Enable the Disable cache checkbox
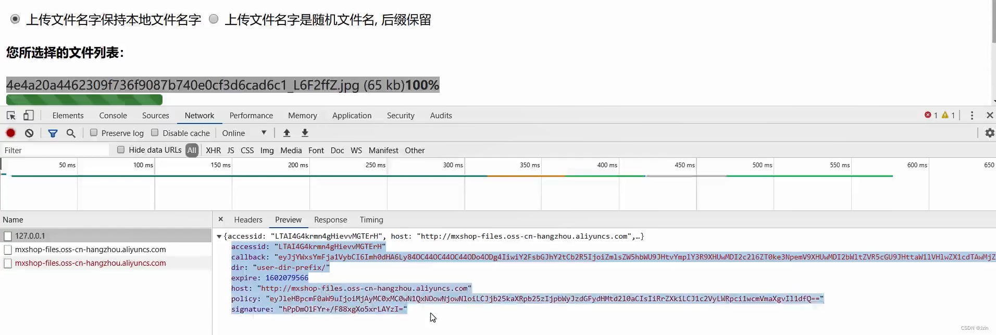This screenshot has width=996, height=335. (155, 133)
